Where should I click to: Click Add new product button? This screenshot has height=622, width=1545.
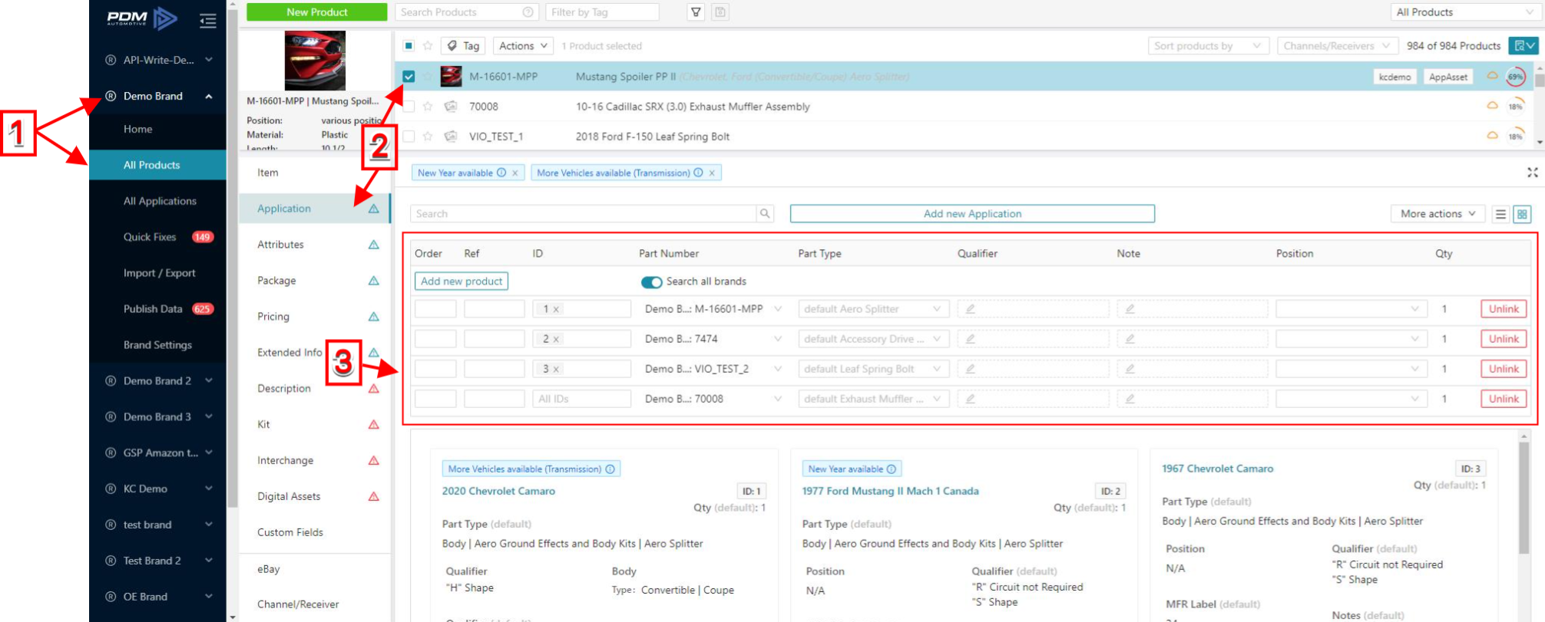pyautogui.click(x=462, y=281)
